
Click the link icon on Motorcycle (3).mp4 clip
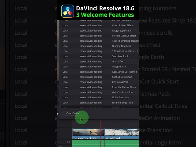(75, 138)
